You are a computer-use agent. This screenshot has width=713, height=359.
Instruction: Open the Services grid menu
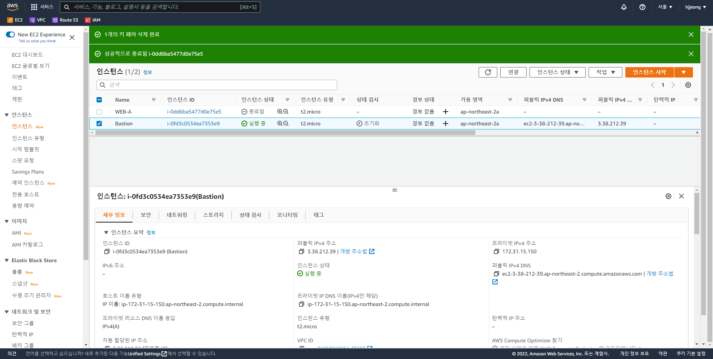(42, 7)
